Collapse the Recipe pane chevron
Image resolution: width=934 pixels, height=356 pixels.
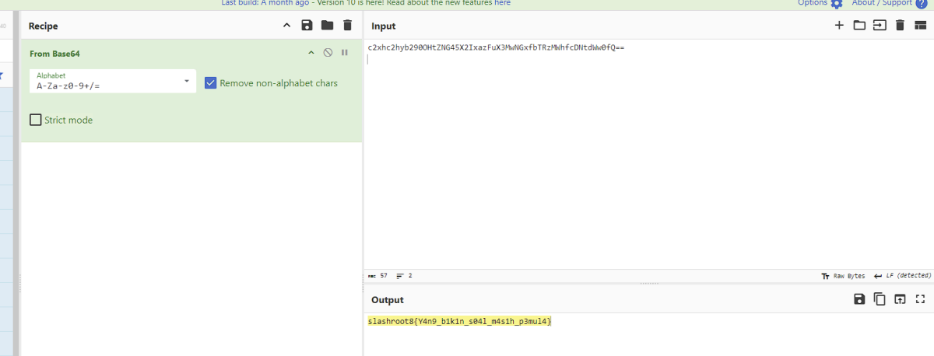(x=286, y=26)
